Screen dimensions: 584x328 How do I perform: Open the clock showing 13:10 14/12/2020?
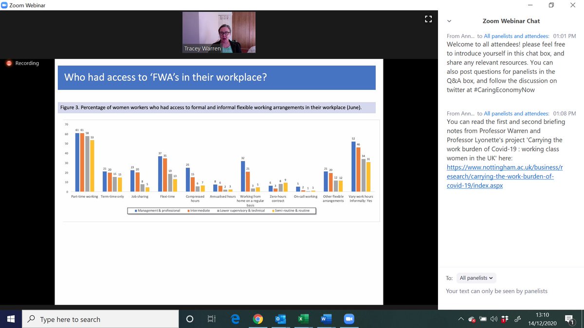tap(543, 319)
